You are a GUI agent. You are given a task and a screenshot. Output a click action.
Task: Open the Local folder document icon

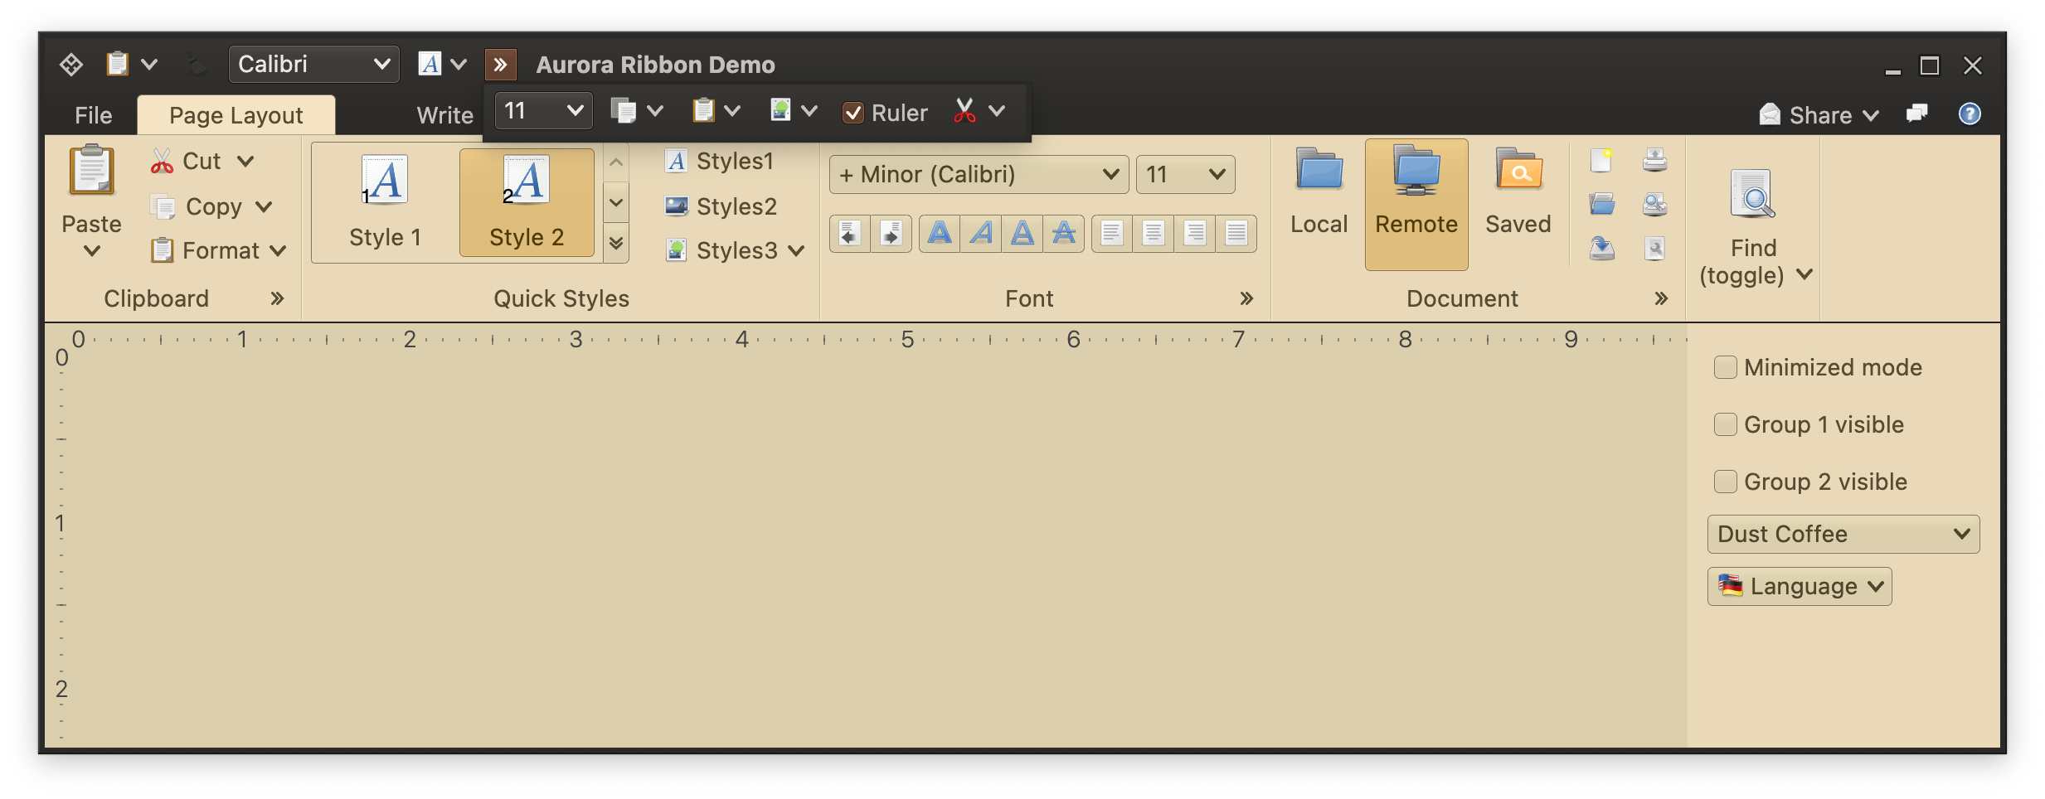[x=1319, y=170]
